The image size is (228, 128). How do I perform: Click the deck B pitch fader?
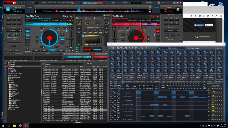click(115, 39)
